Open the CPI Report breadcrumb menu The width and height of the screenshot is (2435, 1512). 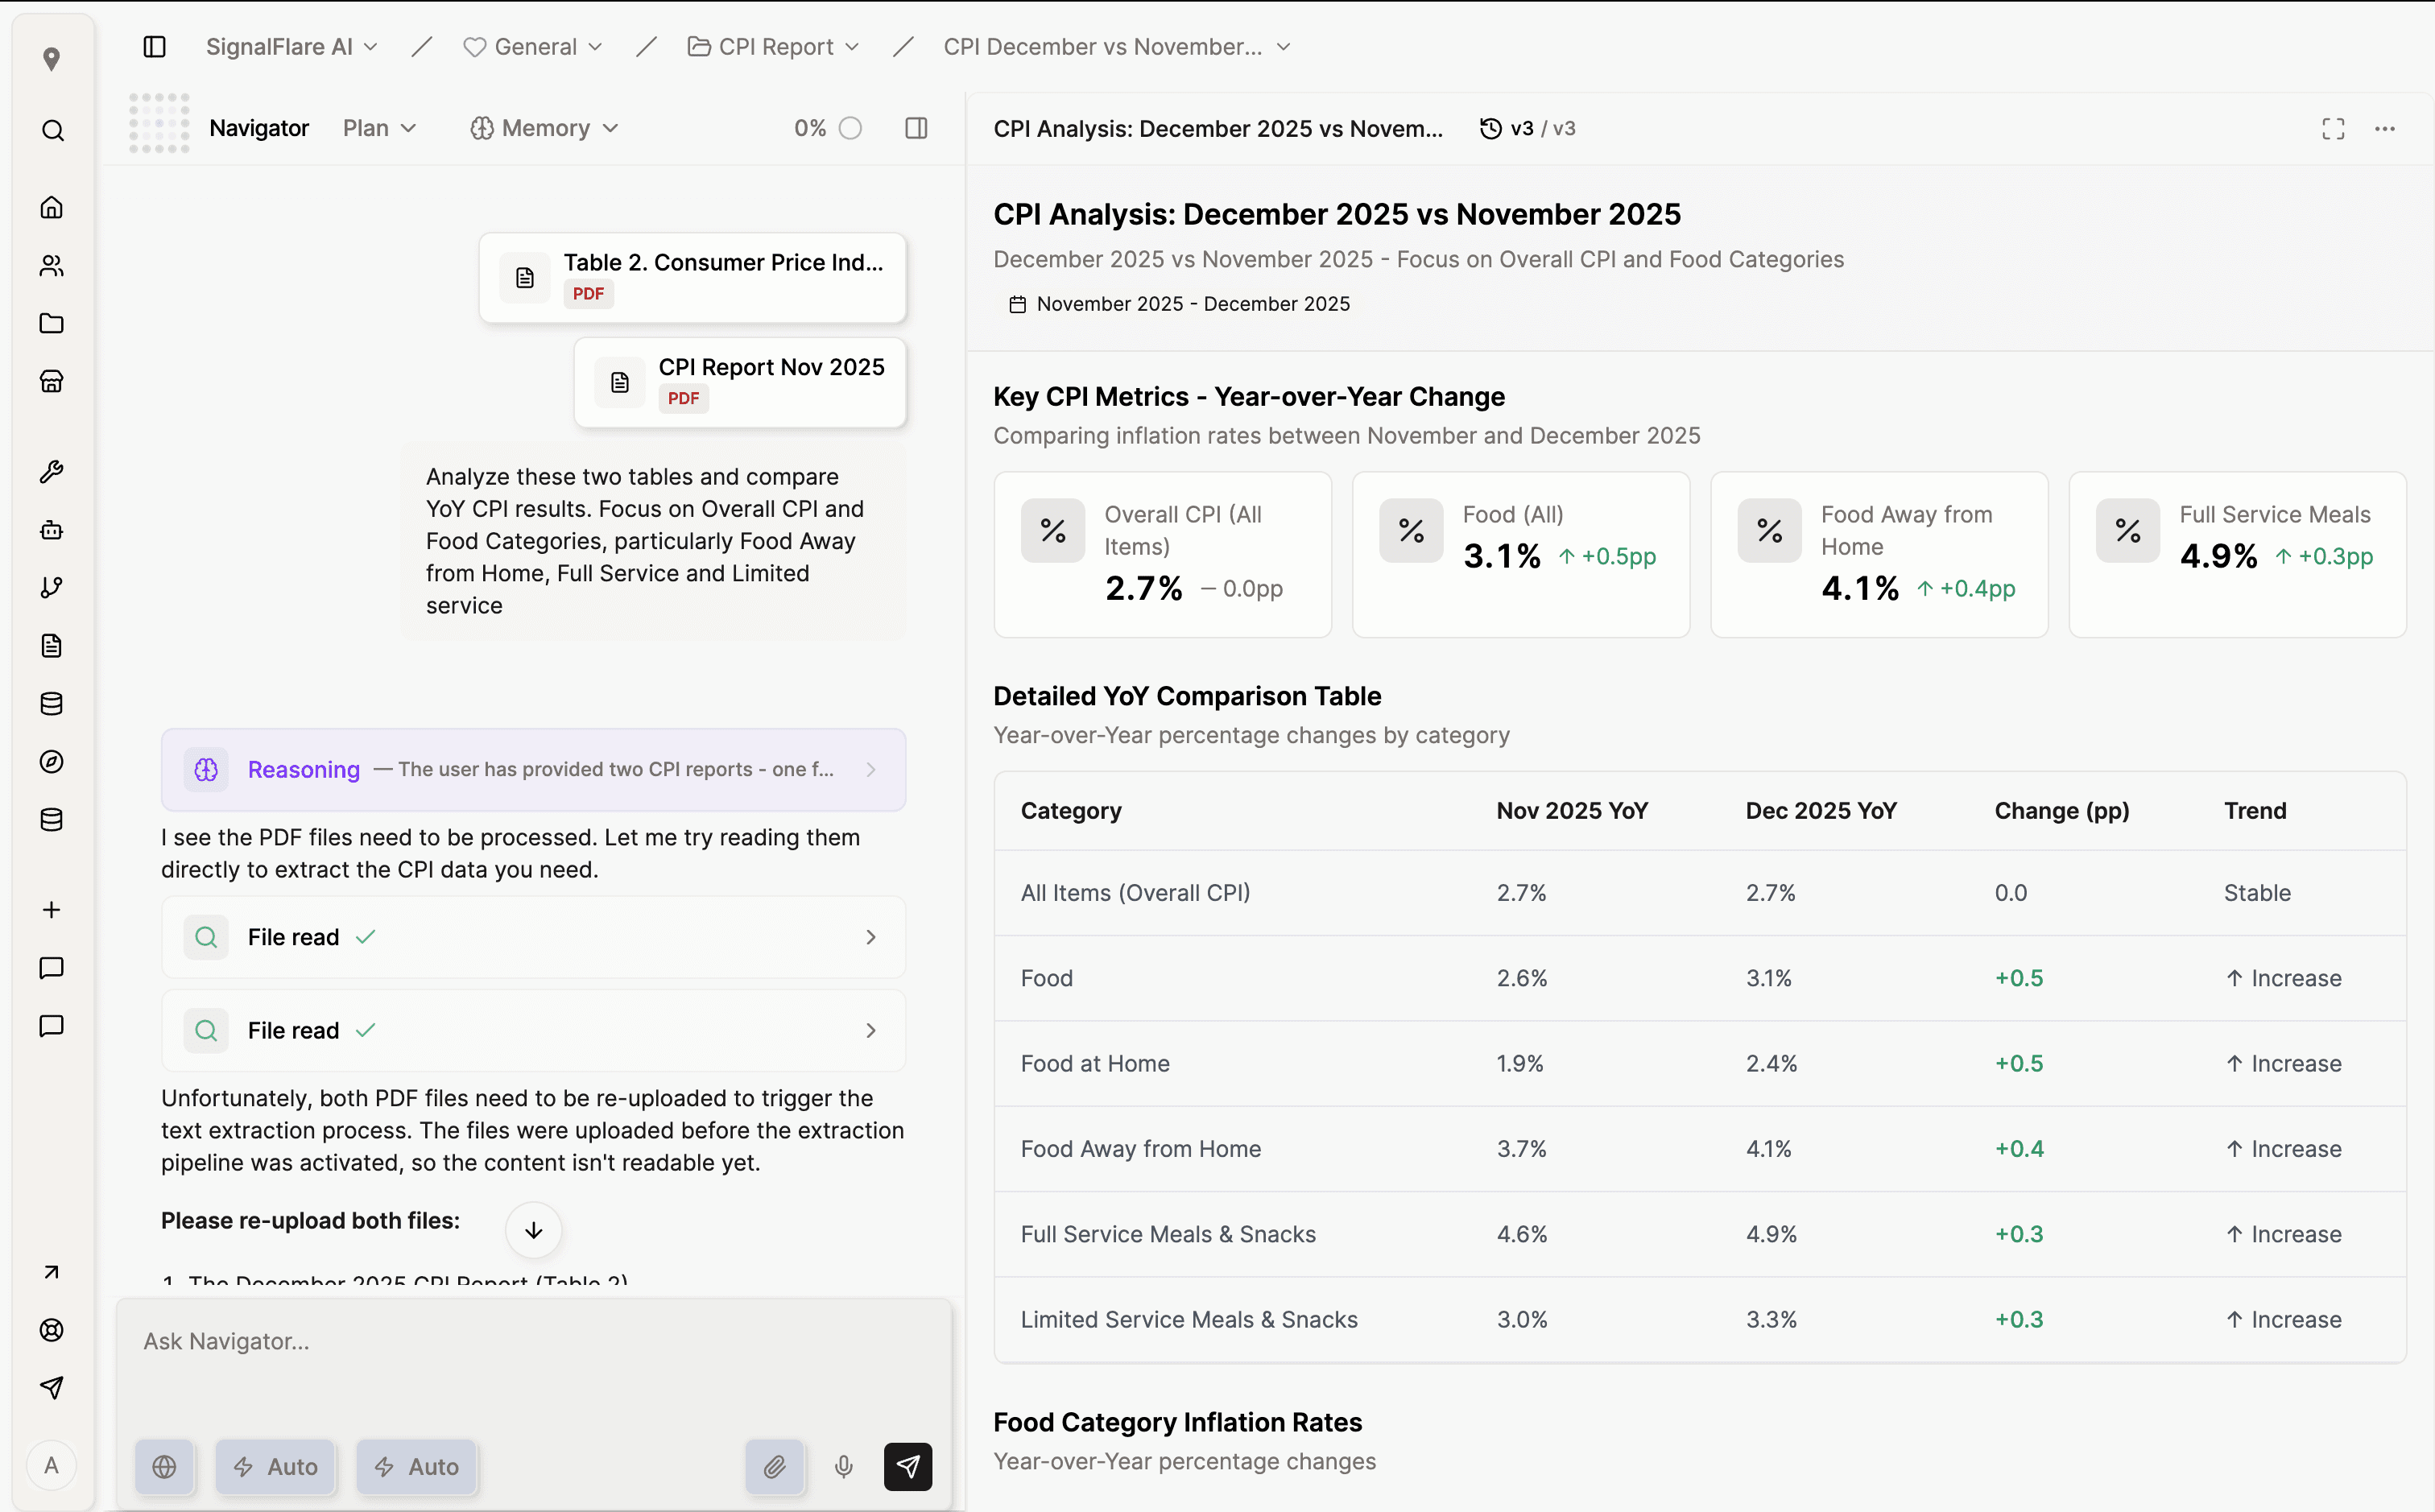773,47
